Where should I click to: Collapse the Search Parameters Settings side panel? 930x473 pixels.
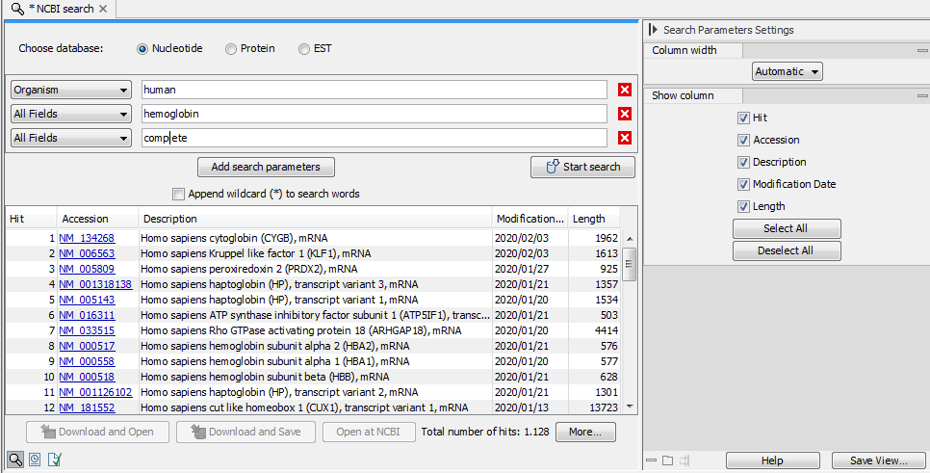[x=653, y=30]
